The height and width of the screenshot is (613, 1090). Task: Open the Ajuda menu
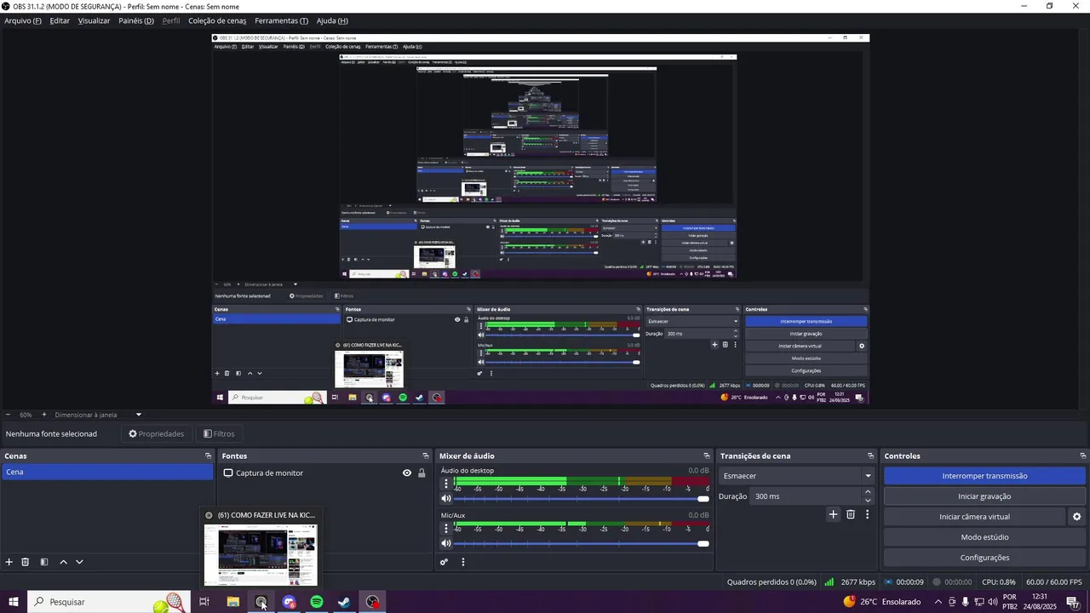click(x=332, y=20)
